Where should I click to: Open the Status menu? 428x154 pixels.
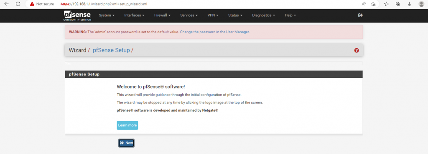(235, 15)
